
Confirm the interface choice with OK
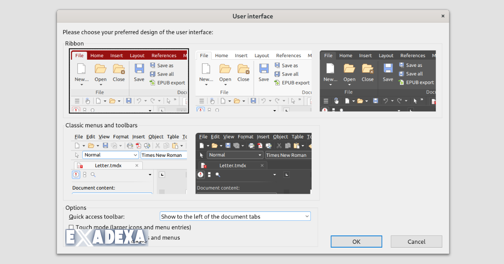(356, 241)
